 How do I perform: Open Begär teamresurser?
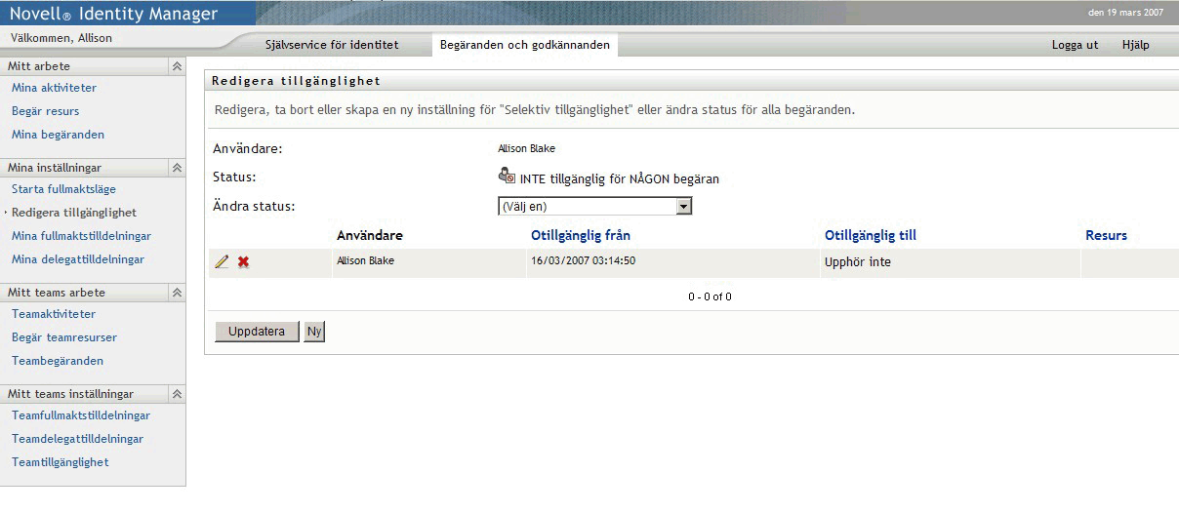click(64, 337)
